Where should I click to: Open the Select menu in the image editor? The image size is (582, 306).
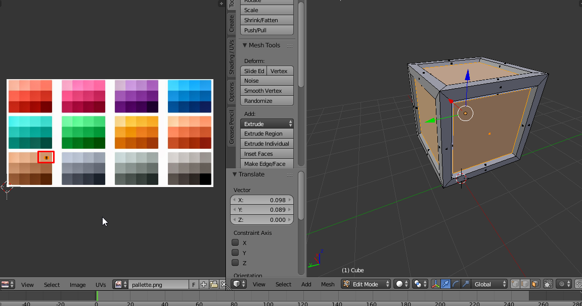click(52, 284)
